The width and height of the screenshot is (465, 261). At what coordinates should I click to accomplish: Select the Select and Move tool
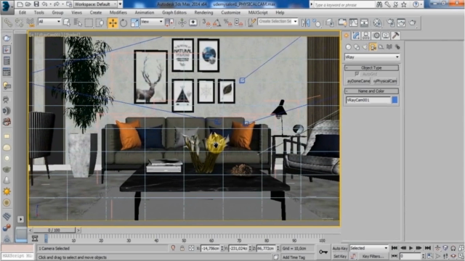113,22
